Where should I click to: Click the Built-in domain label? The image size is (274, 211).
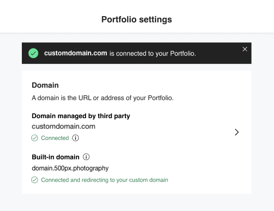(x=56, y=157)
